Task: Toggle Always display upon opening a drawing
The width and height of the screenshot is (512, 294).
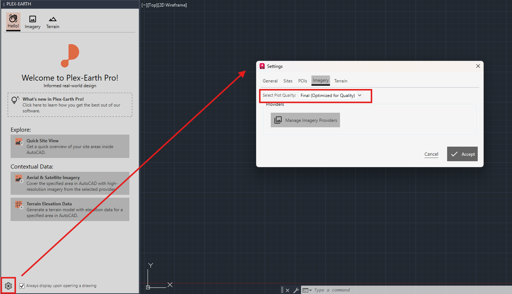Action: click(22, 286)
